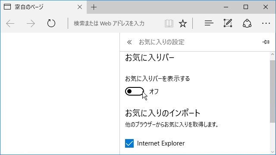Go back with the browser back arrow
Image resolution: width=276 pixels, height=155 pixels.
click(10, 23)
